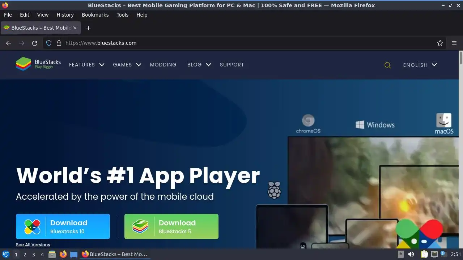Viewport: 463px width, 260px height.
Task: Open the File menu
Action: click(x=8, y=15)
